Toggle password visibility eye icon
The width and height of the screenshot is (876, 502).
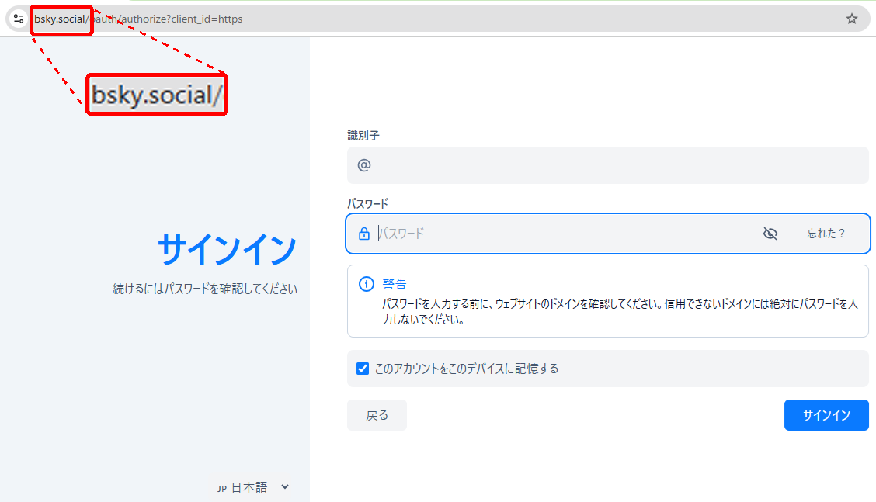(x=770, y=234)
